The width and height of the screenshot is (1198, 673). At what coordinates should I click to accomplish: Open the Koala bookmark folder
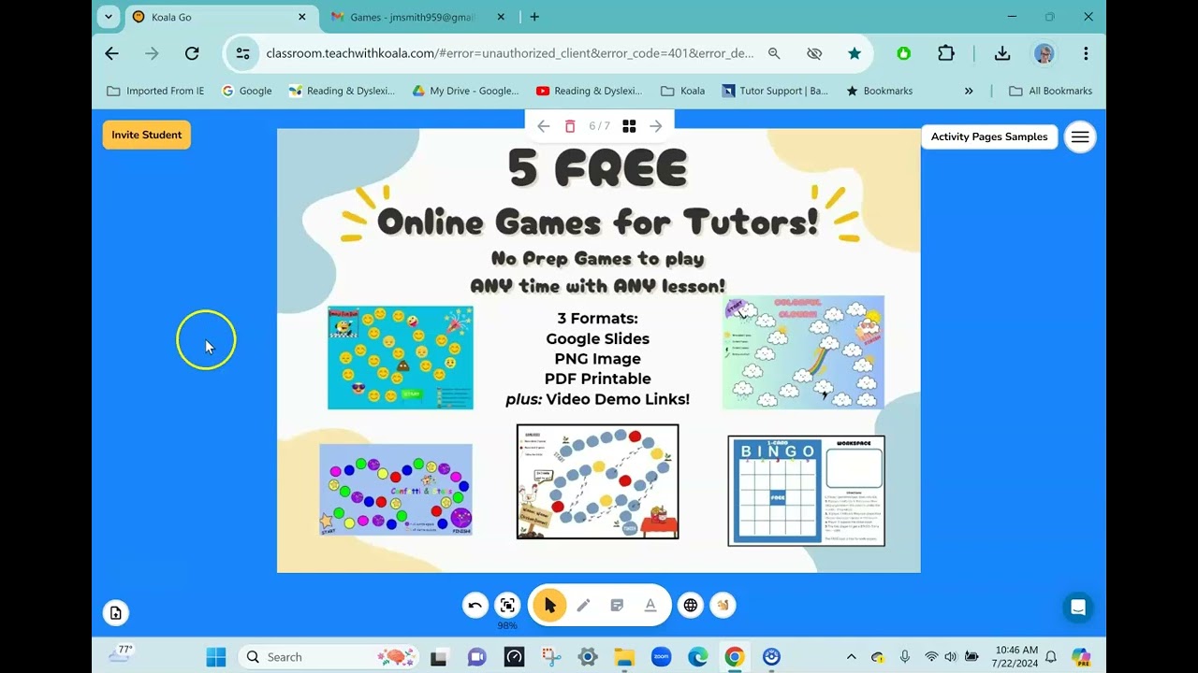click(x=683, y=91)
